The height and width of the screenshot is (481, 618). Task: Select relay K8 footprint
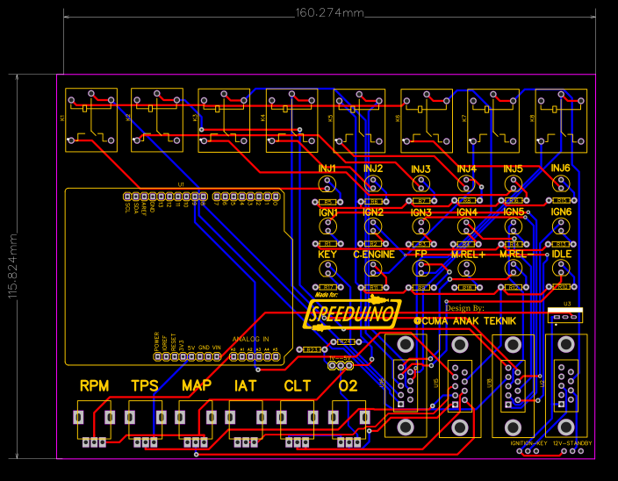point(561,121)
